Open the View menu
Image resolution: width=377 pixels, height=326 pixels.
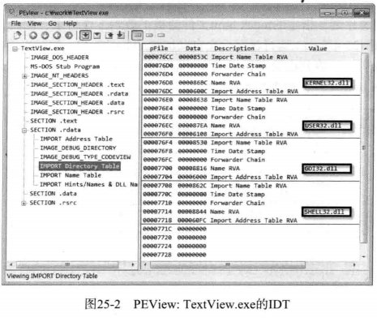click(35, 24)
